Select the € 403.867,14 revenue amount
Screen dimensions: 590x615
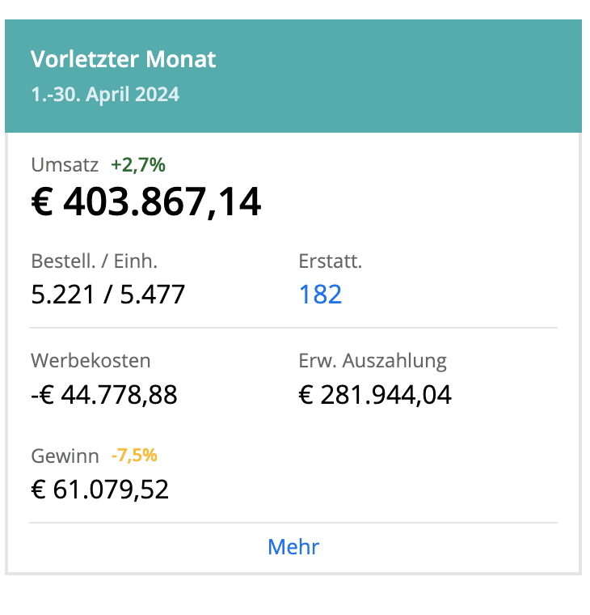click(146, 202)
